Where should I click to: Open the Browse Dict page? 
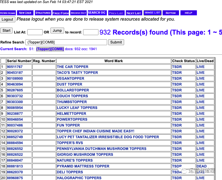[x=78, y=13]
